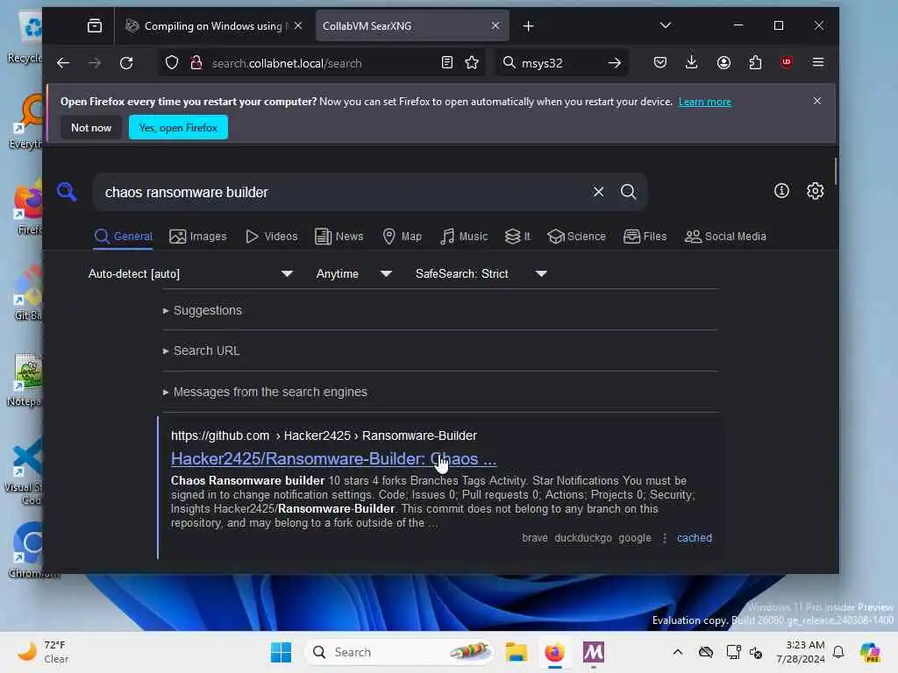Switch to Videos category
This screenshot has width=898, height=673.
272,237
